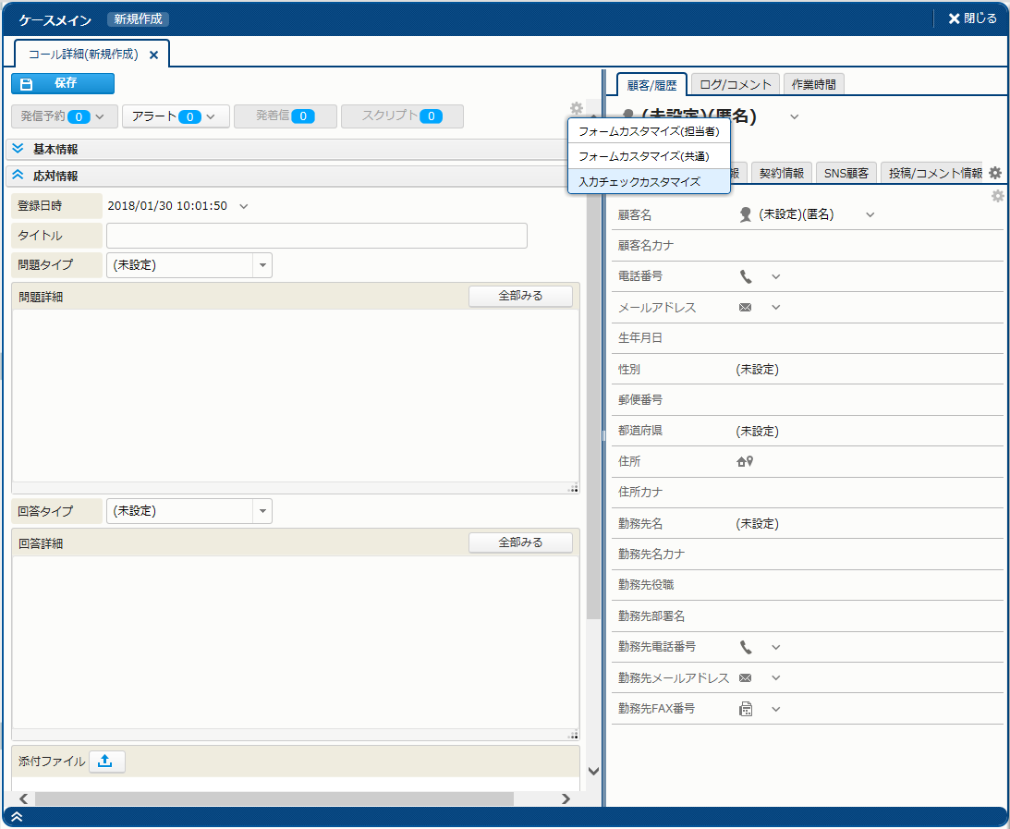Click the envelope icon beside 勤務先メールアドレス
1010x829 pixels.
point(745,678)
